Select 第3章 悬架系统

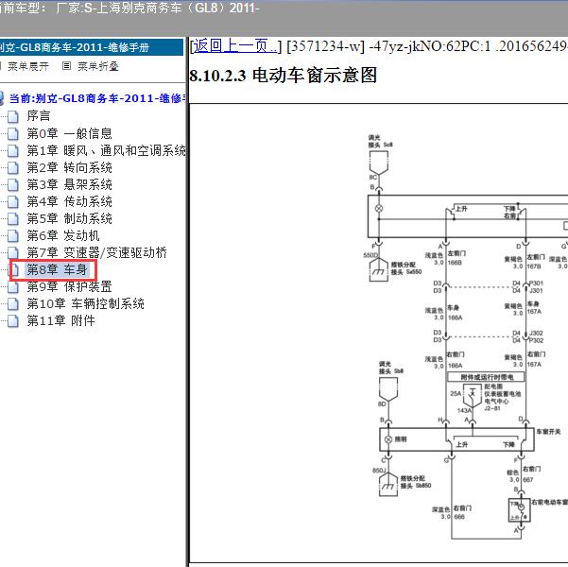click(70, 184)
